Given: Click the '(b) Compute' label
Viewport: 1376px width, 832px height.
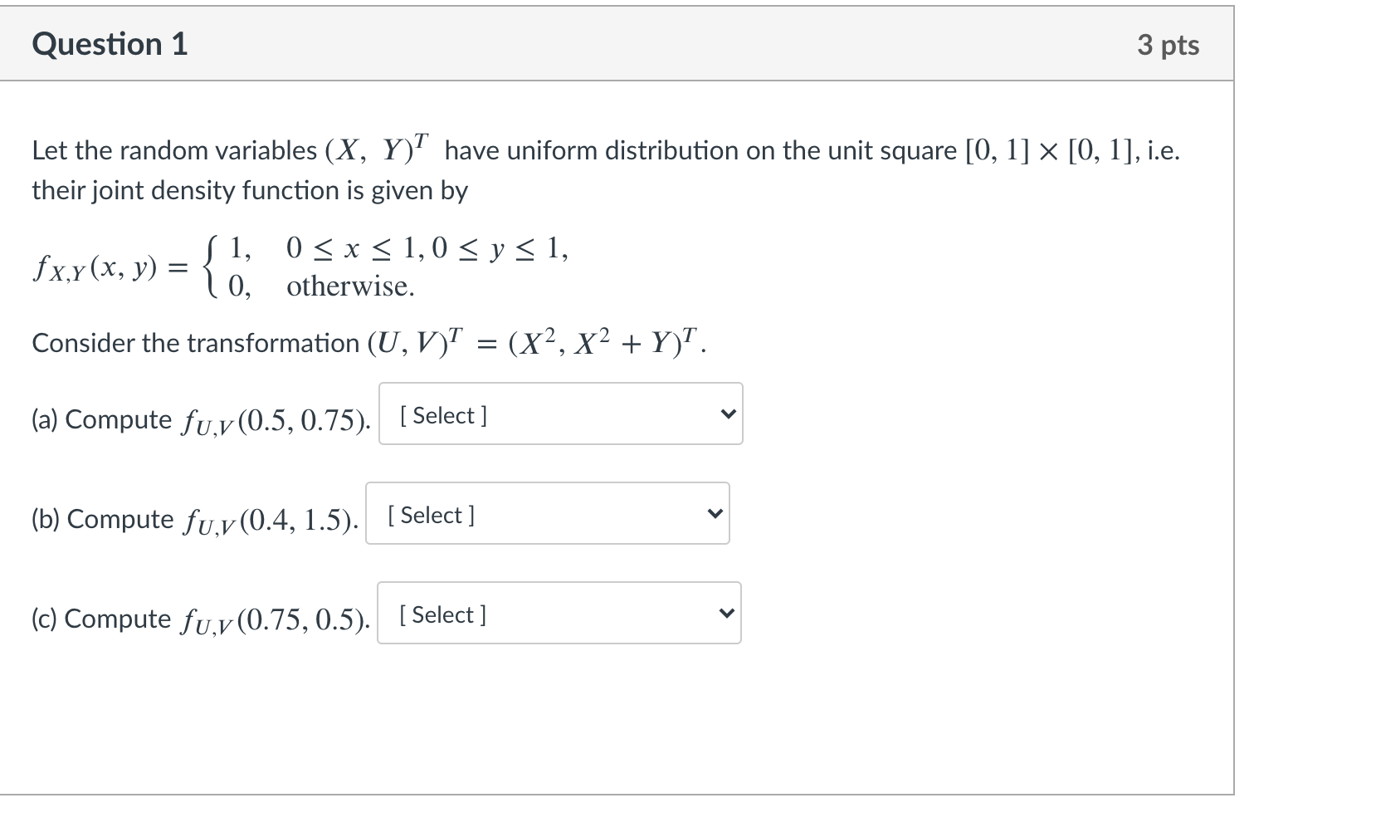Looking at the screenshot, I should point(103,520).
